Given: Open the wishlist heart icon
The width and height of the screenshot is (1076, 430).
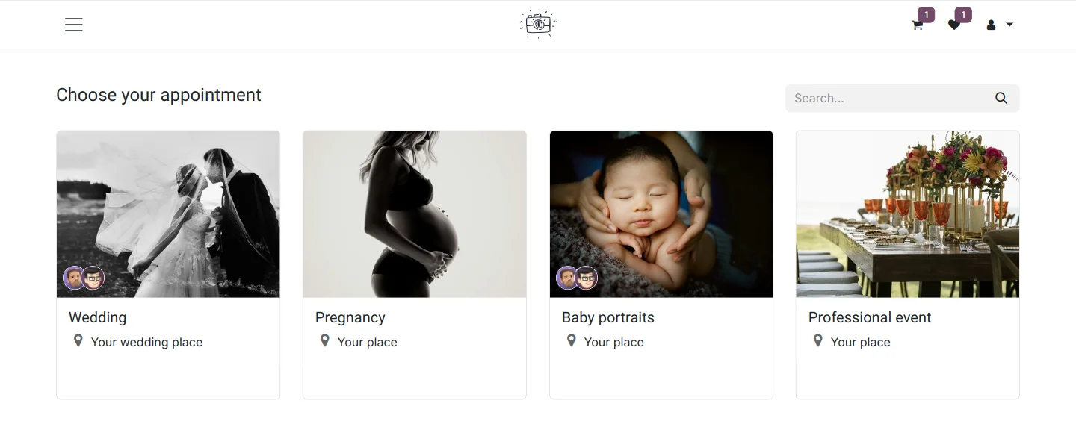Looking at the screenshot, I should [954, 25].
